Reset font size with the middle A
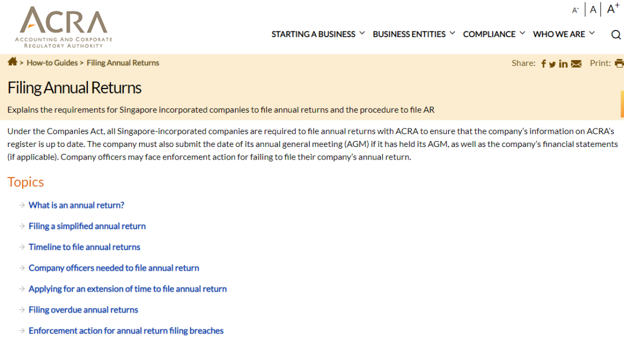This screenshot has width=624, height=339. tap(593, 10)
